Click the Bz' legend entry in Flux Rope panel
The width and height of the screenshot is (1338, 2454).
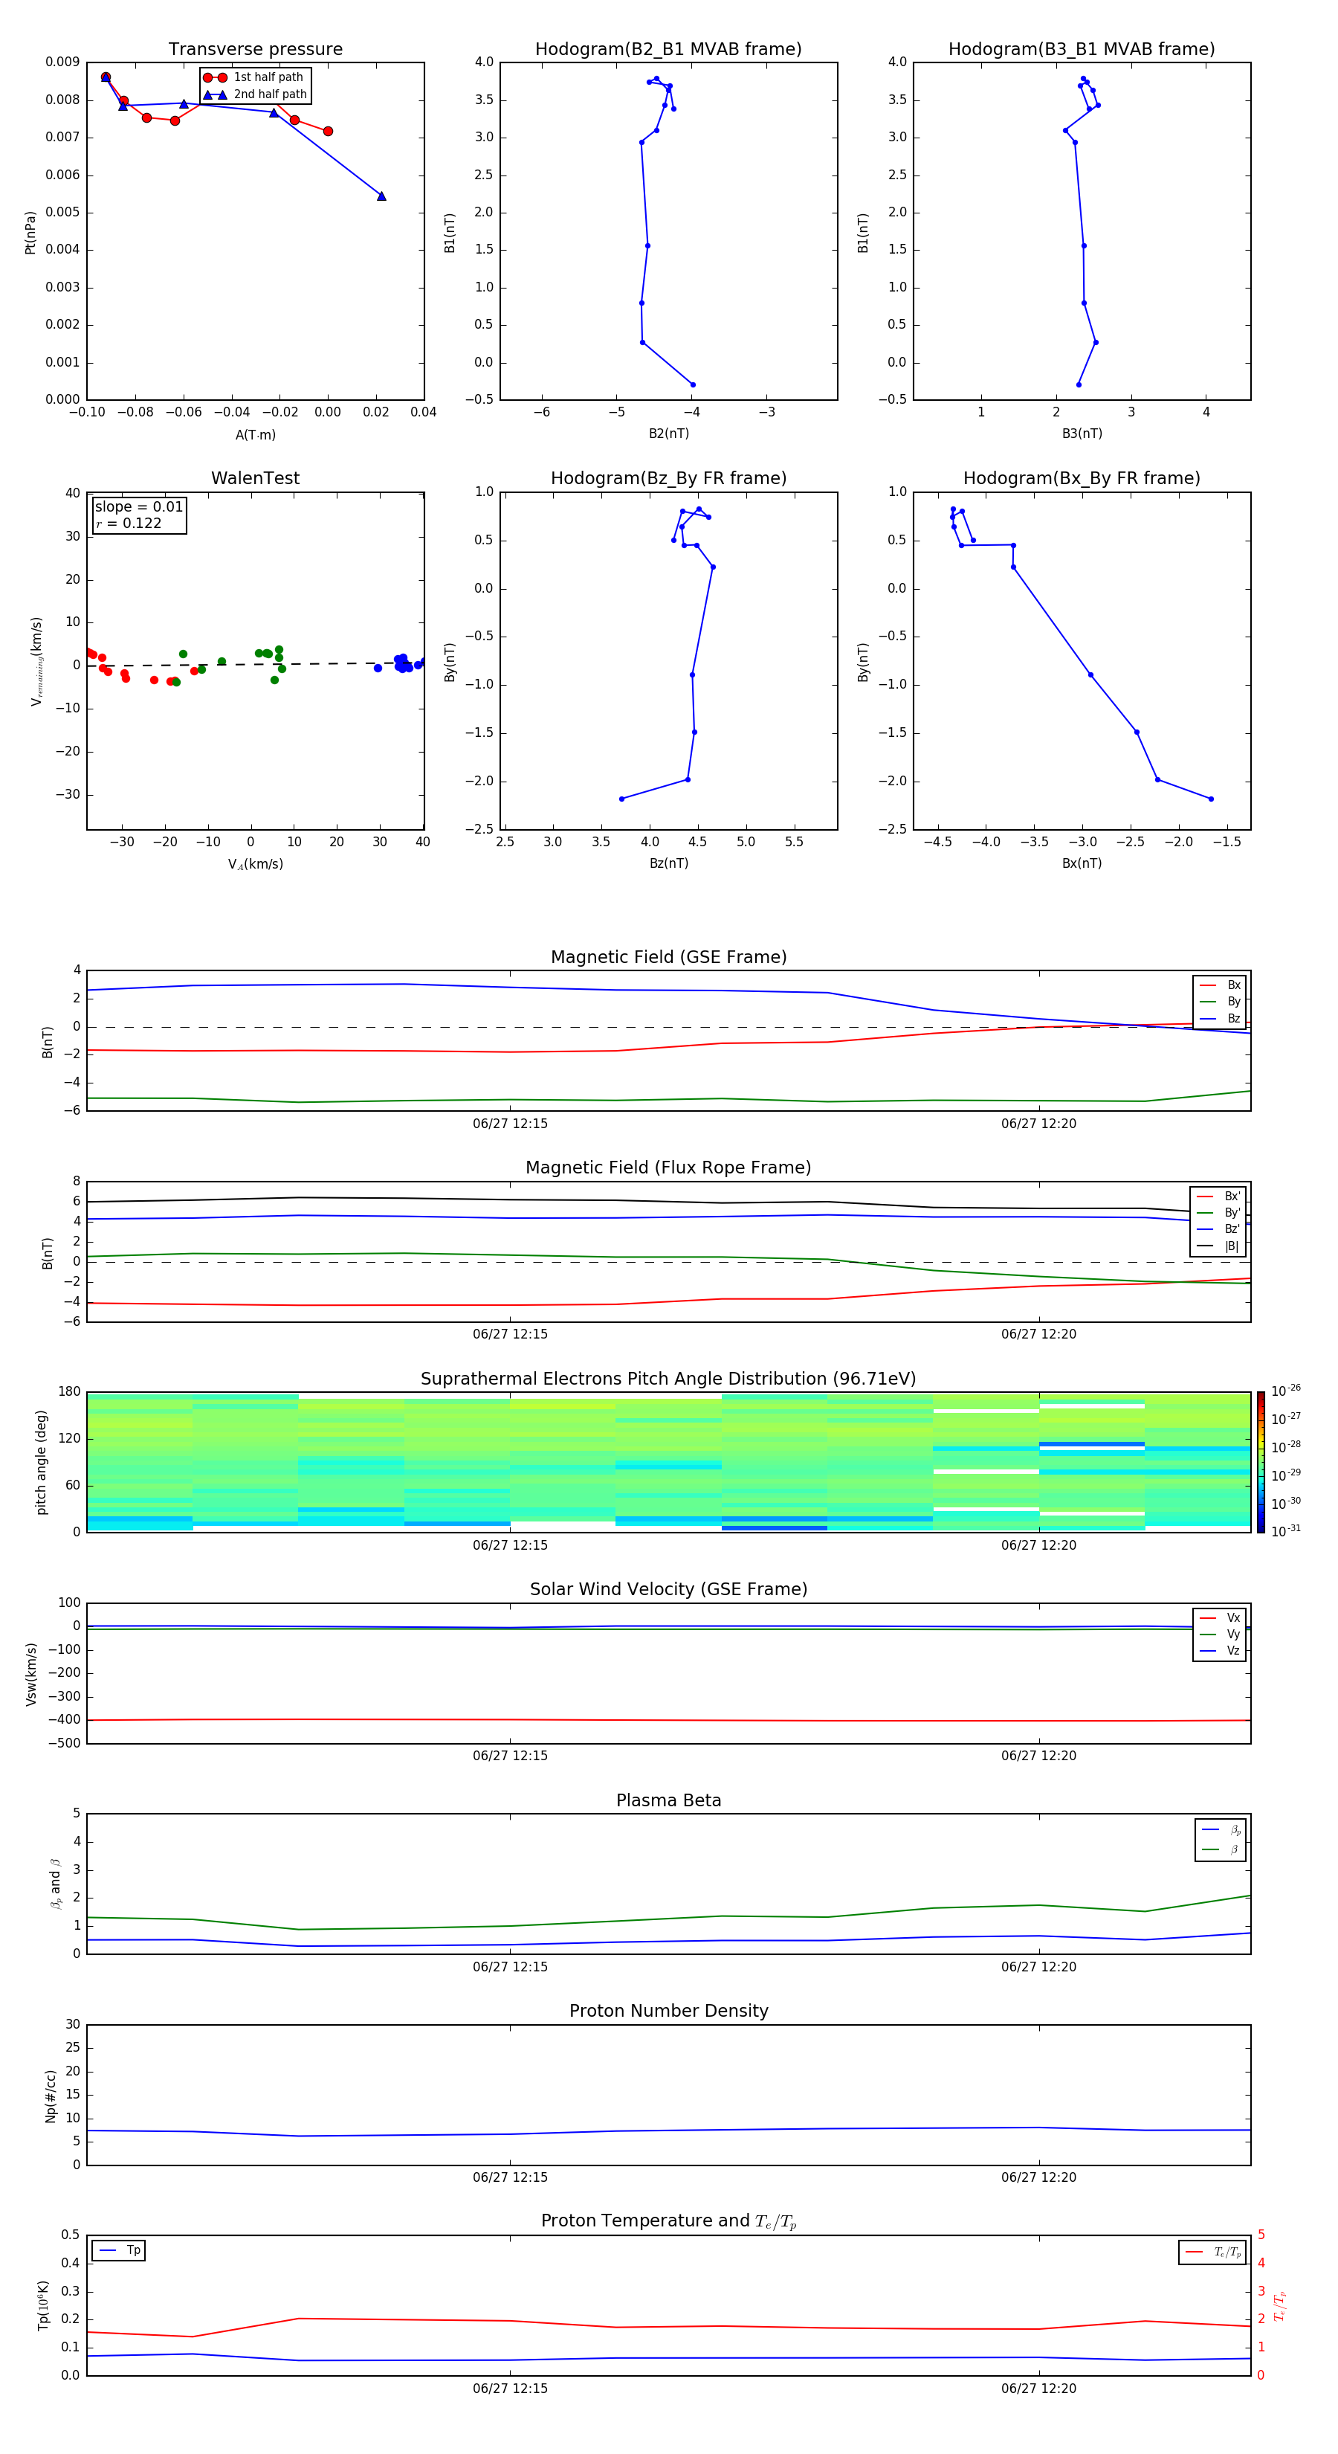click(1218, 1230)
